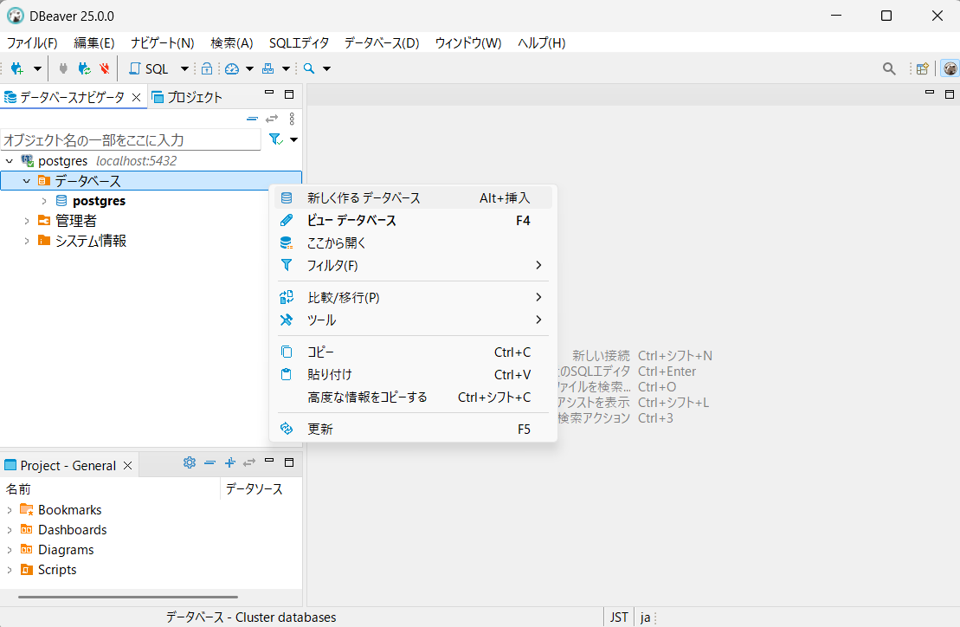Toggle the navigator filter funnel icon
960x627 pixels.
coord(275,139)
